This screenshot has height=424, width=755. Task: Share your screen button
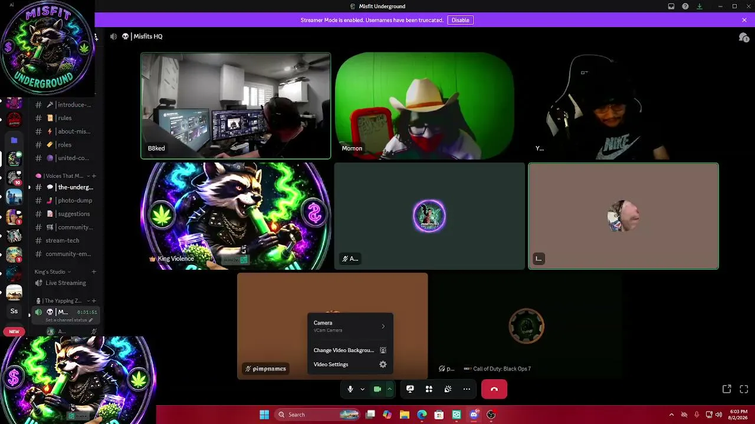click(410, 389)
